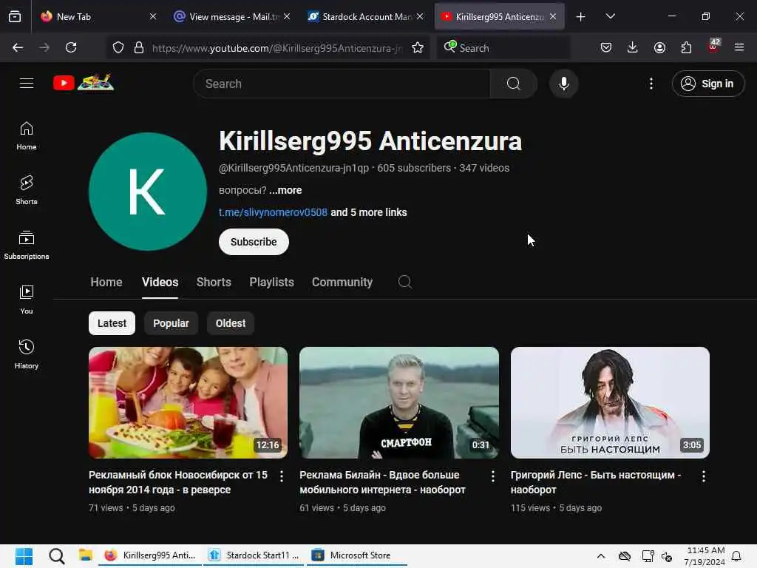757x568 pixels.
Task: Play the 0:31 Смартфон thumbnail
Action: [x=398, y=402]
